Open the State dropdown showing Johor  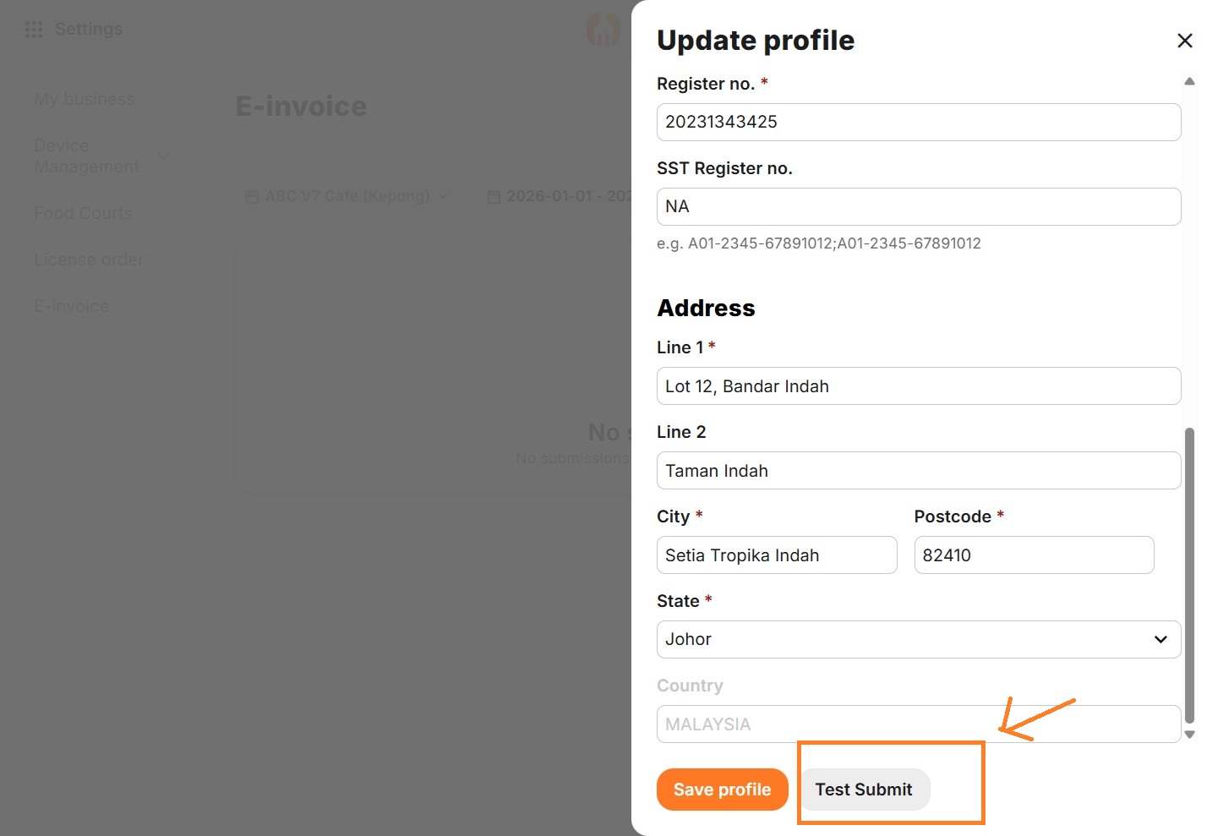[918, 639]
